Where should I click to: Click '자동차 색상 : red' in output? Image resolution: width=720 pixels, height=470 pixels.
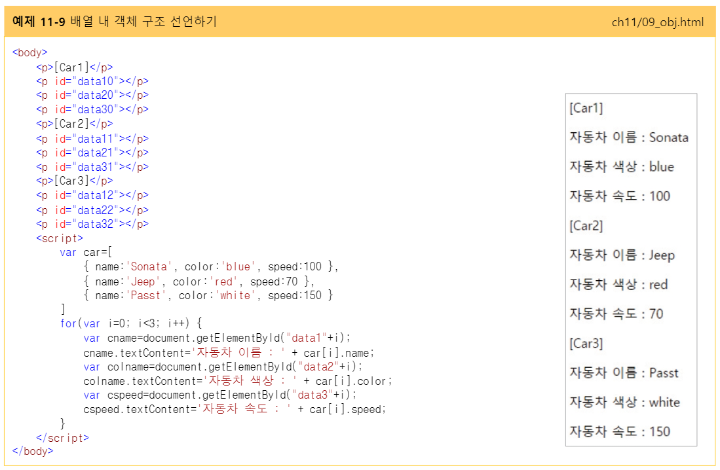pyautogui.click(x=618, y=285)
